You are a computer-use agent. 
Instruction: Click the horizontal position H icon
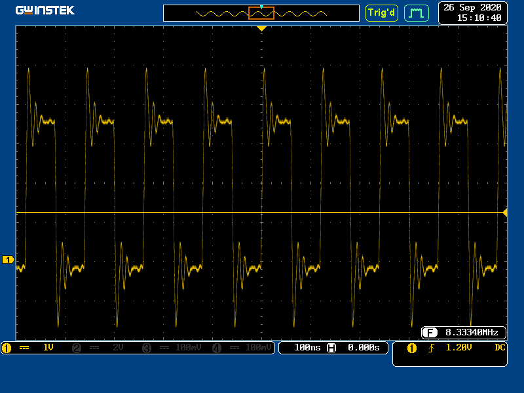click(331, 348)
